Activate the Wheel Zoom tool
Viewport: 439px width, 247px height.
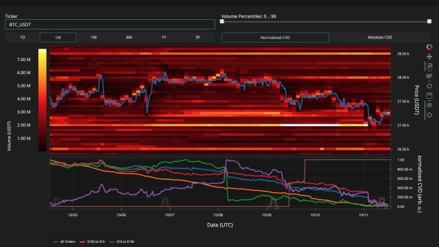[x=429, y=76]
